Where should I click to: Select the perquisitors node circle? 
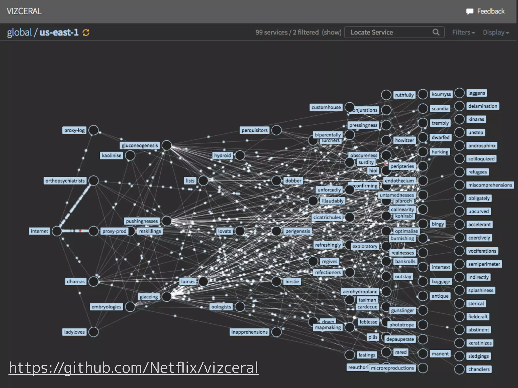[276, 130]
